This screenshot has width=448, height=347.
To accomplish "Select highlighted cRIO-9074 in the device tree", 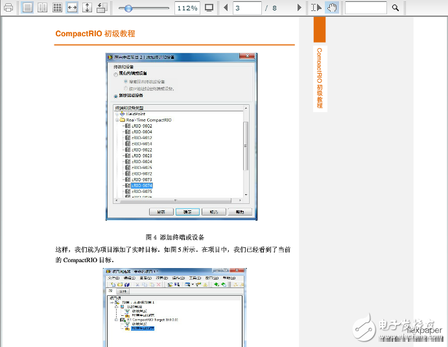I will click(x=142, y=186).
